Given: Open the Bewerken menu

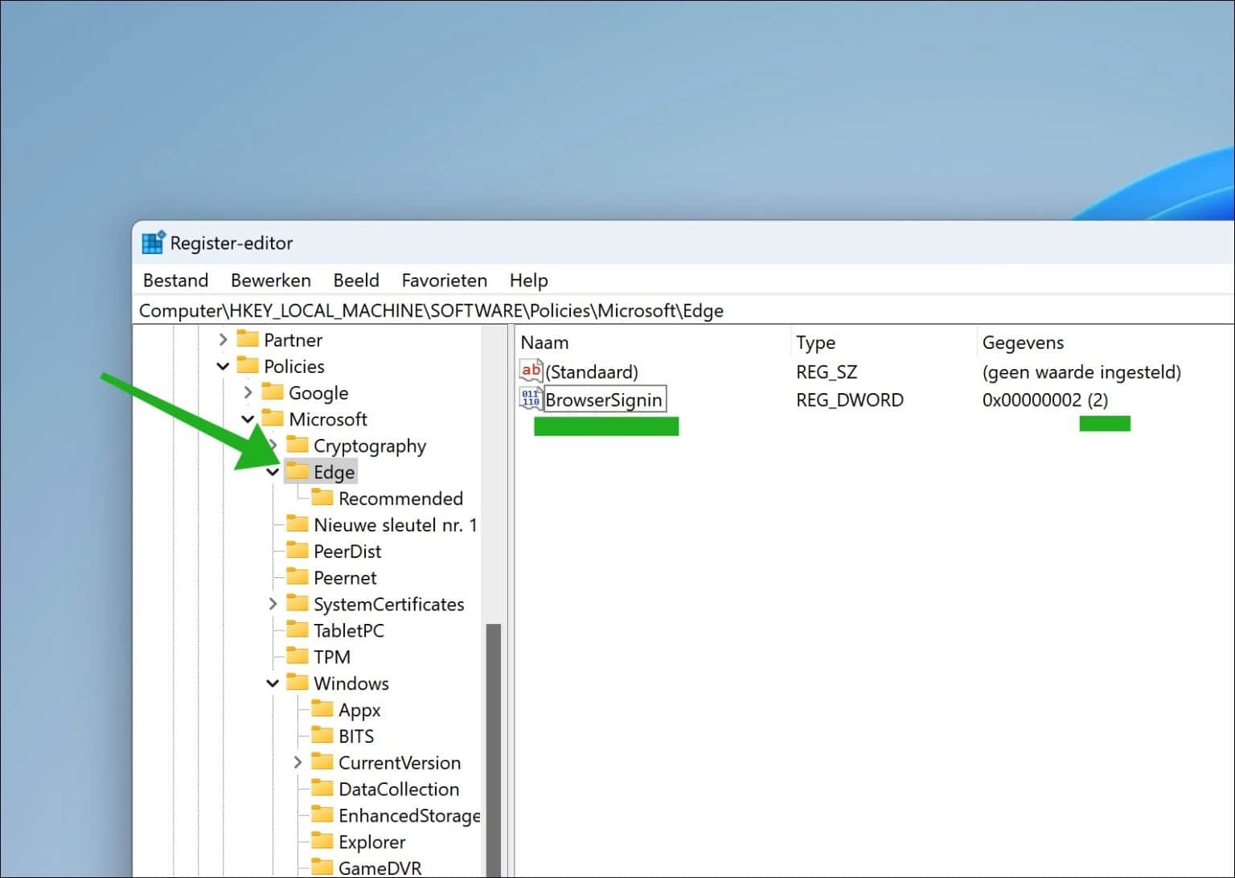Looking at the screenshot, I should pyautogui.click(x=270, y=281).
